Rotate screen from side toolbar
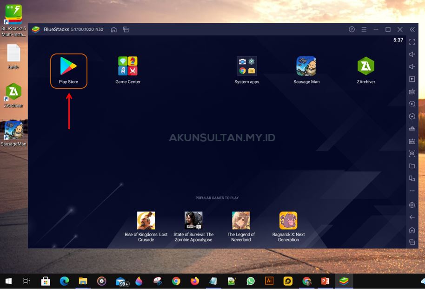 pyautogui.click(x=412, y=178)
